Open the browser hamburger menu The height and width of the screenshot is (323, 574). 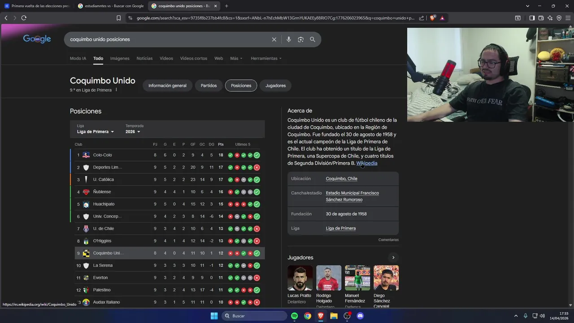pos(568,18)
